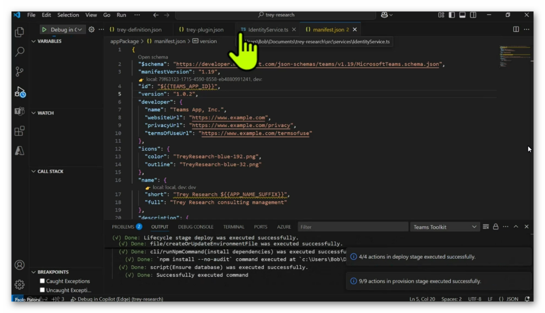545x313 pixels.
Task: Open launch.json via the debug gear icon
Action: pyautogui.click(x=92, y=30)
